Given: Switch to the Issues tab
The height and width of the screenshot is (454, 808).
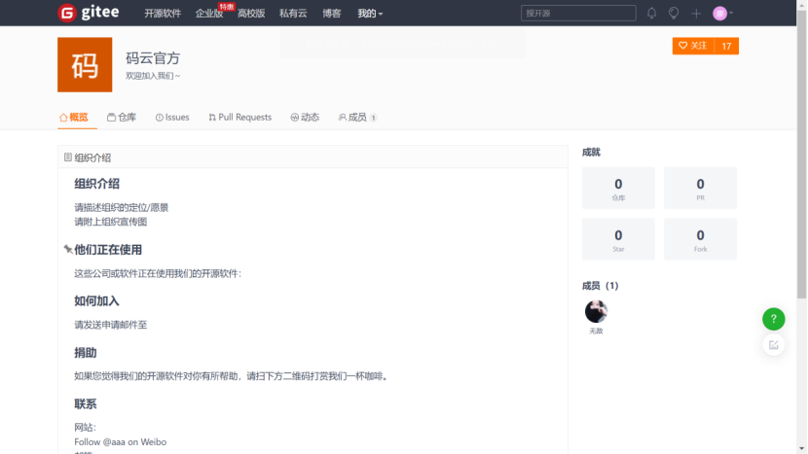Looking at the screenshot, I should [172, 118].
